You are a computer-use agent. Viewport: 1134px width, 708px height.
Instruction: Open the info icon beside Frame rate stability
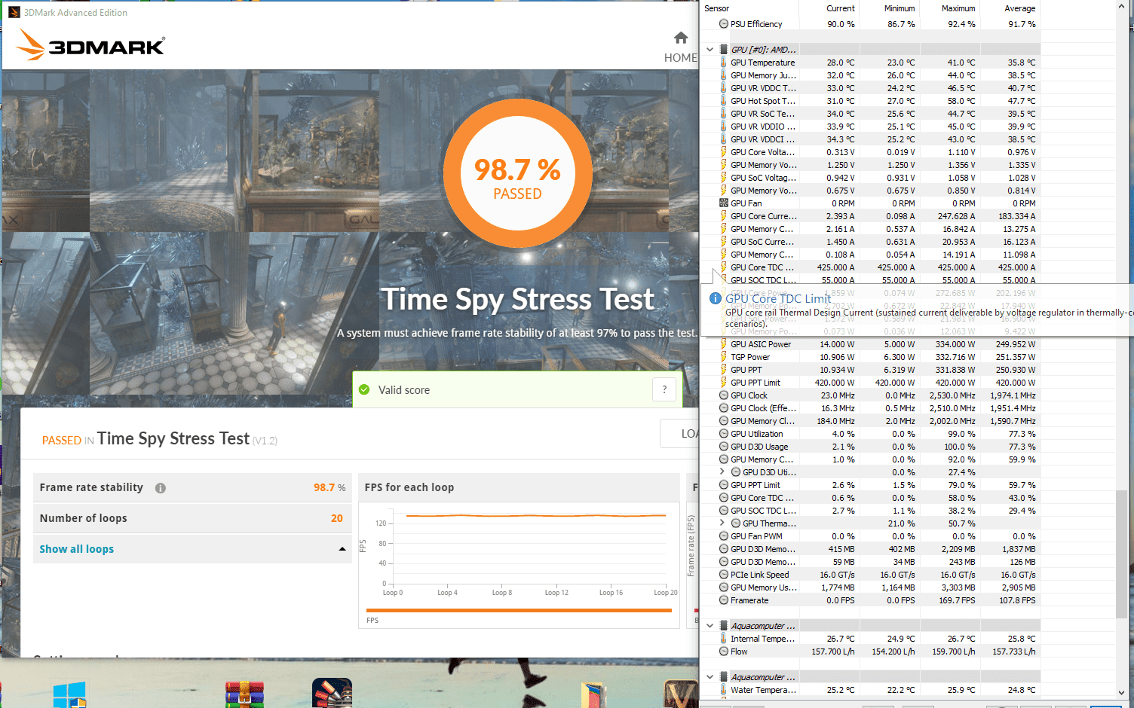coord(161,488)
